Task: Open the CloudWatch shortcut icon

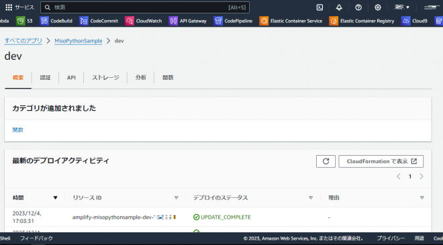Action: tap(130, 21)
